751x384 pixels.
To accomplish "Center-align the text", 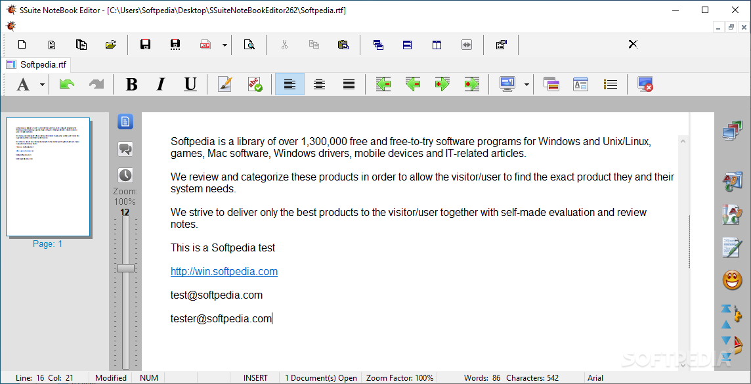I will point(320,84).
